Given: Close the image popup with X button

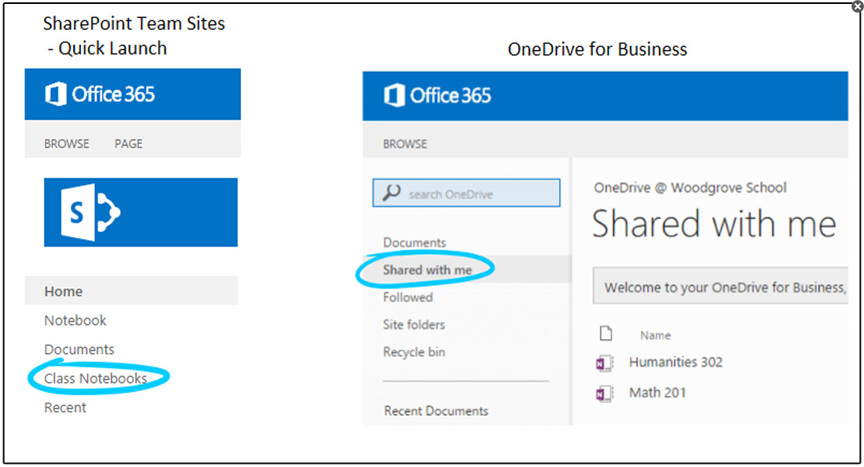Looking at the screenshot, I should 858,6.
